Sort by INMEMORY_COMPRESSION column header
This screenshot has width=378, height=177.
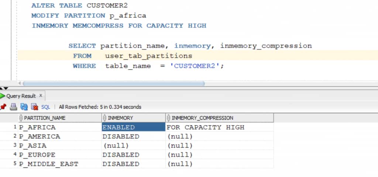coord(220,118)
